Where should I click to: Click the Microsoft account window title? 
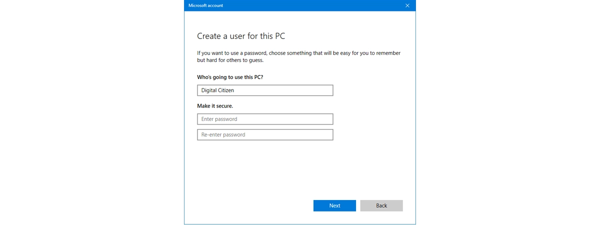pos(206,5)
